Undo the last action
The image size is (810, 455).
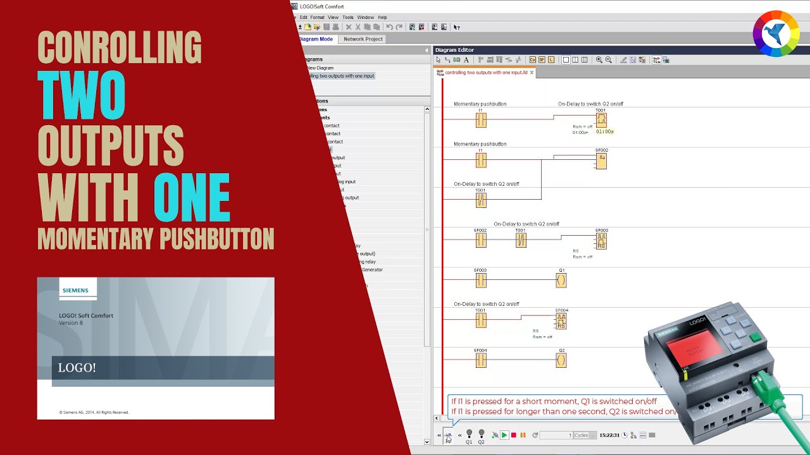point(389,27)
